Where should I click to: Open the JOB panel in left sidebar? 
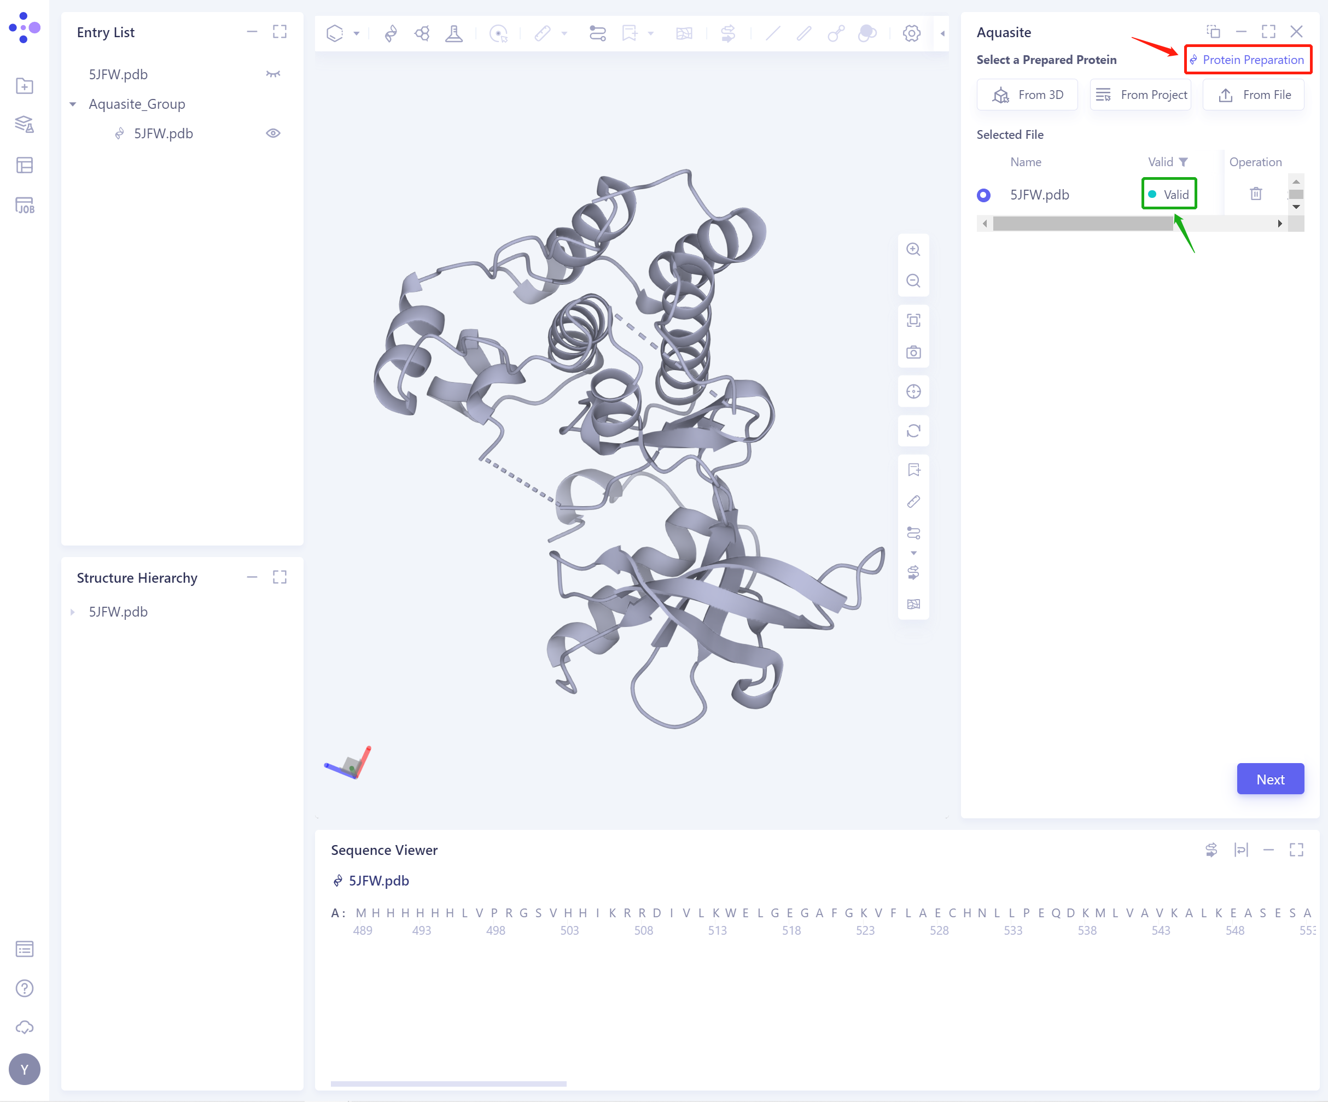click(24, 206)
